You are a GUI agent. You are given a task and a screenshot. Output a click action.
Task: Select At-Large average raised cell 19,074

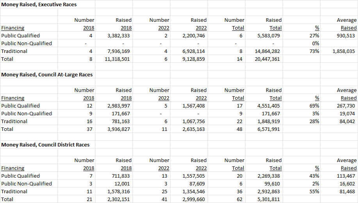[x=347, y=113]
